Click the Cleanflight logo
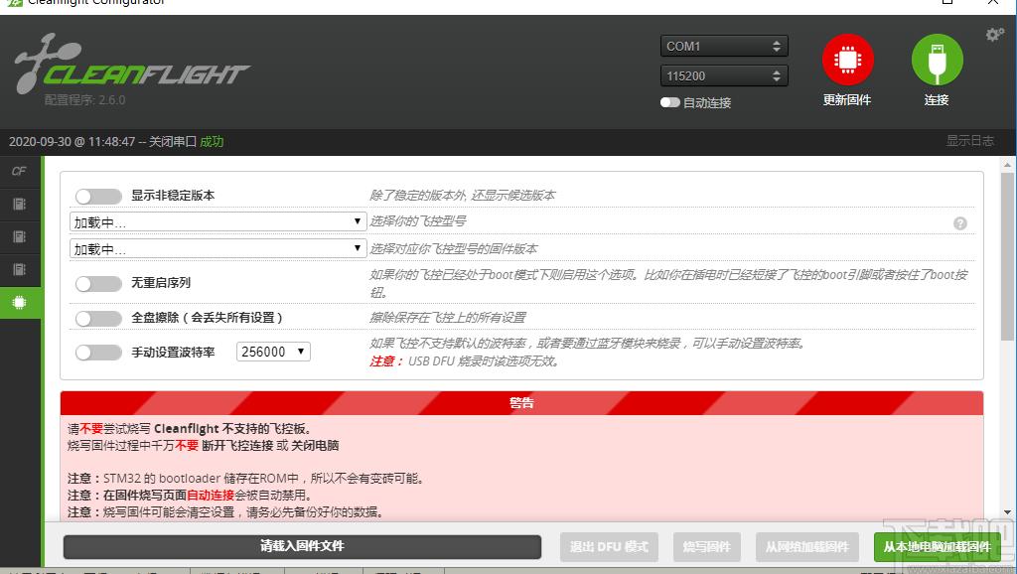Viewport: 1017px width, 574px height. (132, 64)
